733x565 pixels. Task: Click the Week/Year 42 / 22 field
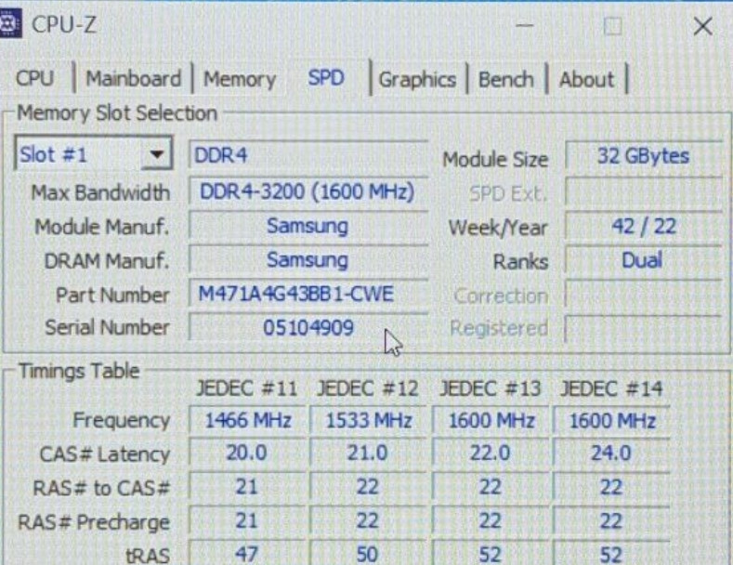click(643, 226)
